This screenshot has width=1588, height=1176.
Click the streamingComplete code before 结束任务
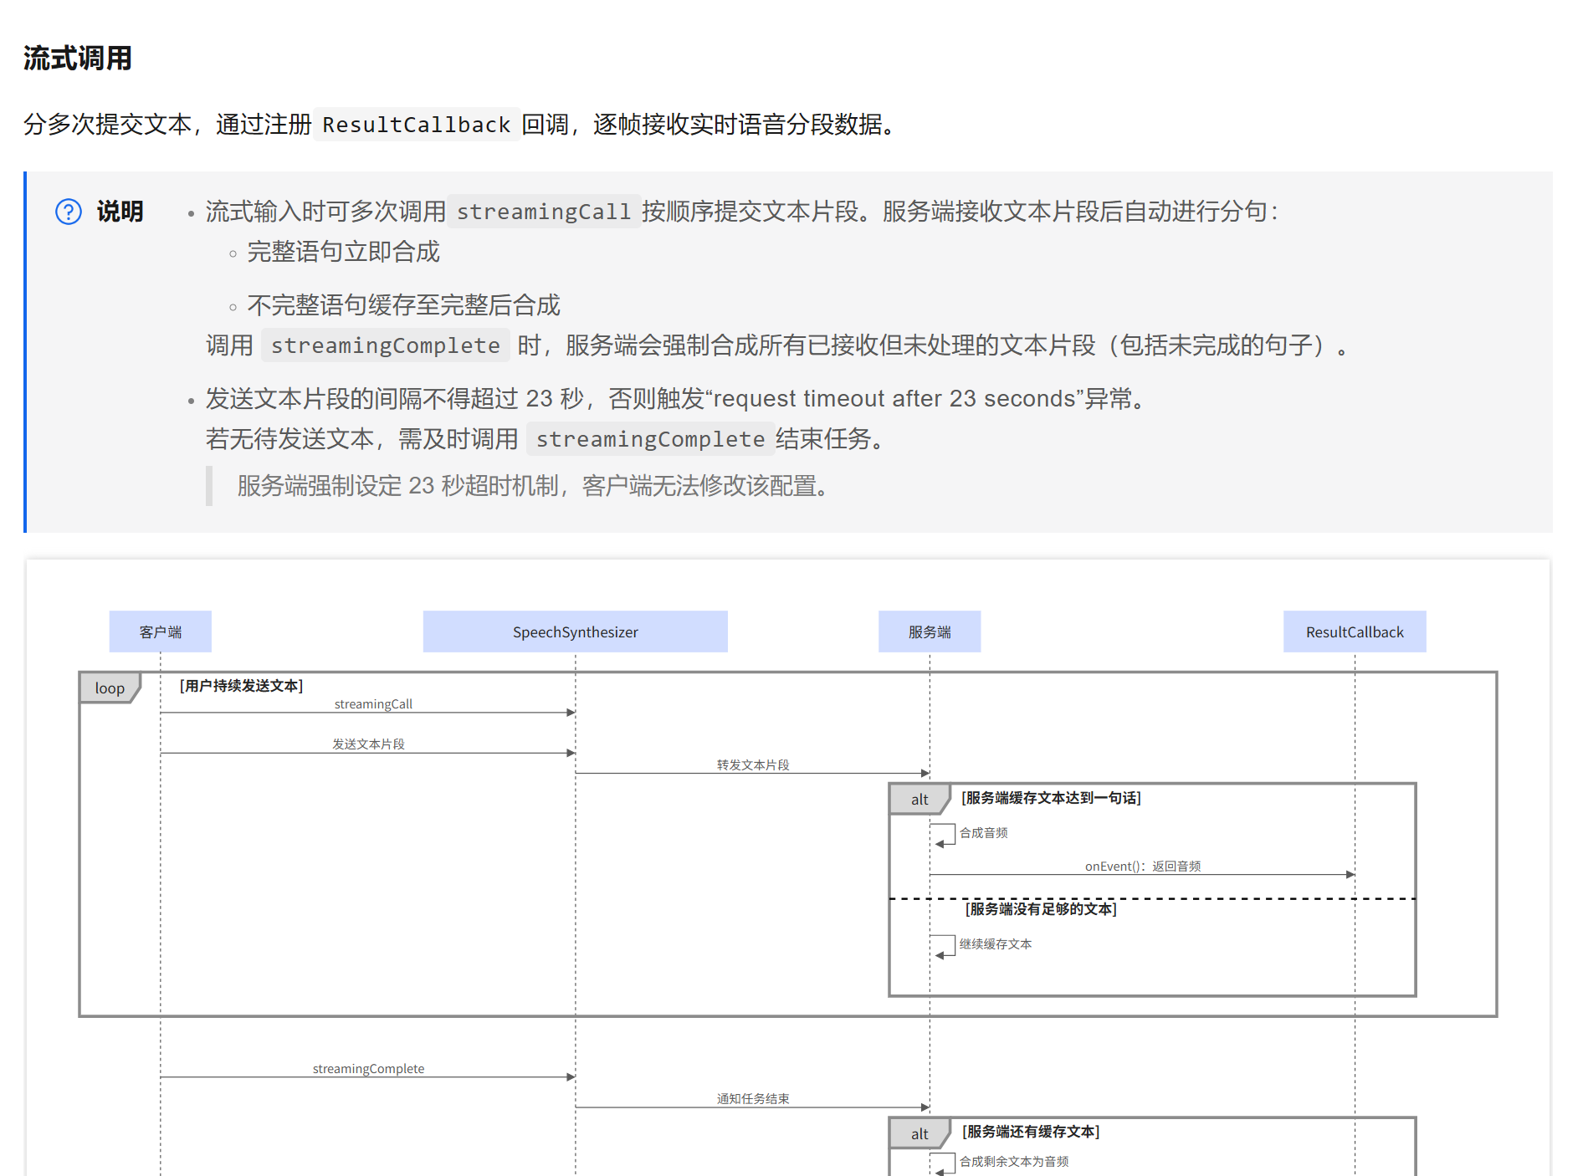click(650, 439)
